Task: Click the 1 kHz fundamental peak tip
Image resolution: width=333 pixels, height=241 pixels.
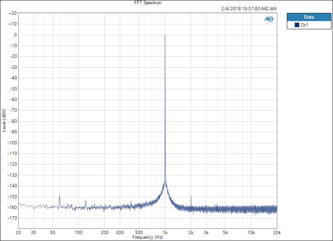Action: (165, 35)
